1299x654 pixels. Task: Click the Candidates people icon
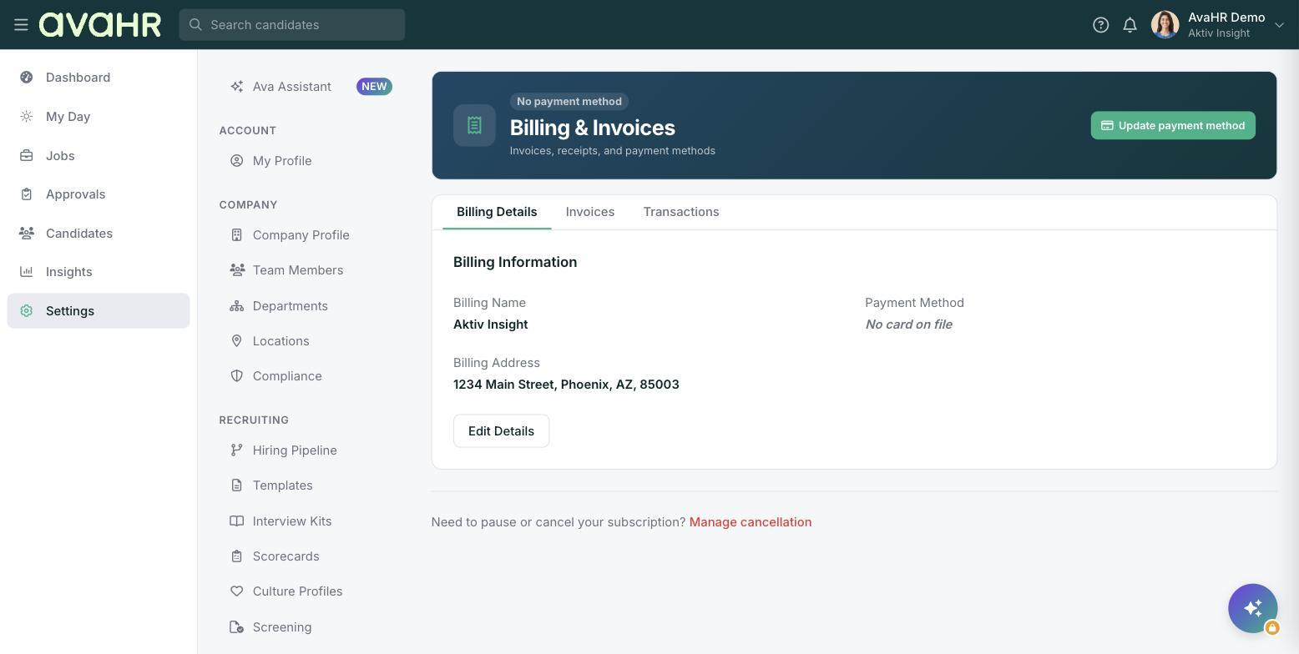click(x=27, y=234)
